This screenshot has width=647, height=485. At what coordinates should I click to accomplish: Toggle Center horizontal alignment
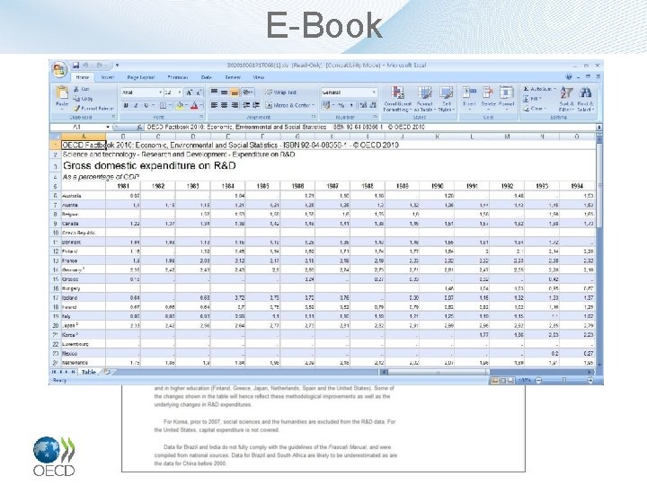coord(224,106)
